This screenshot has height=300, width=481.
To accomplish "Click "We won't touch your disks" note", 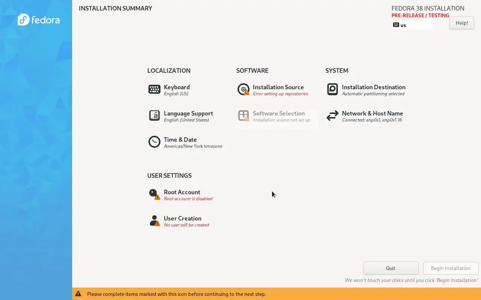I will (412, 280).
